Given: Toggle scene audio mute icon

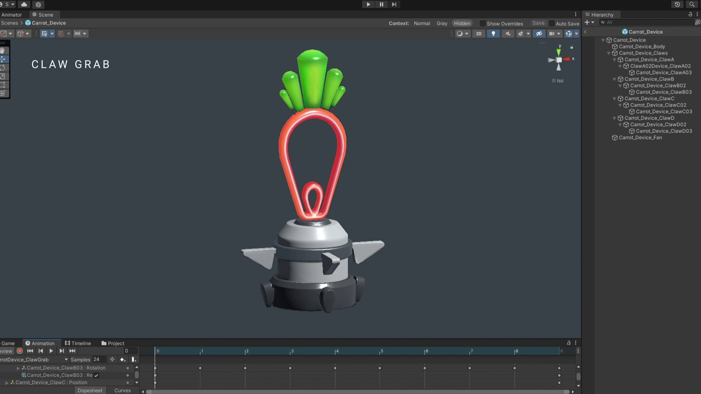Looking at the screenshot, I should click(508, 34).
